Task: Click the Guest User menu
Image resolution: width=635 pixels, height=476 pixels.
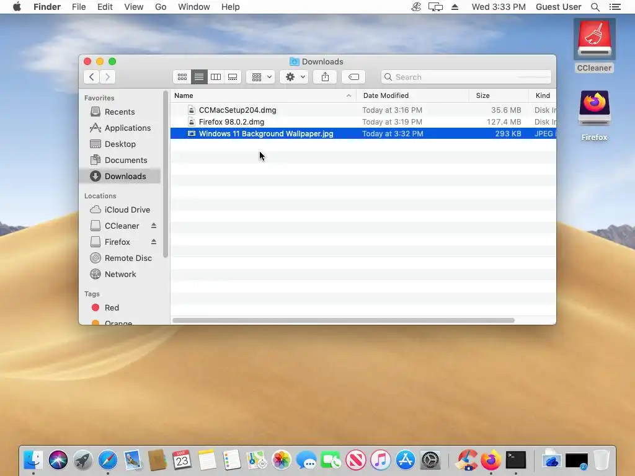Action: coord(559,7)
